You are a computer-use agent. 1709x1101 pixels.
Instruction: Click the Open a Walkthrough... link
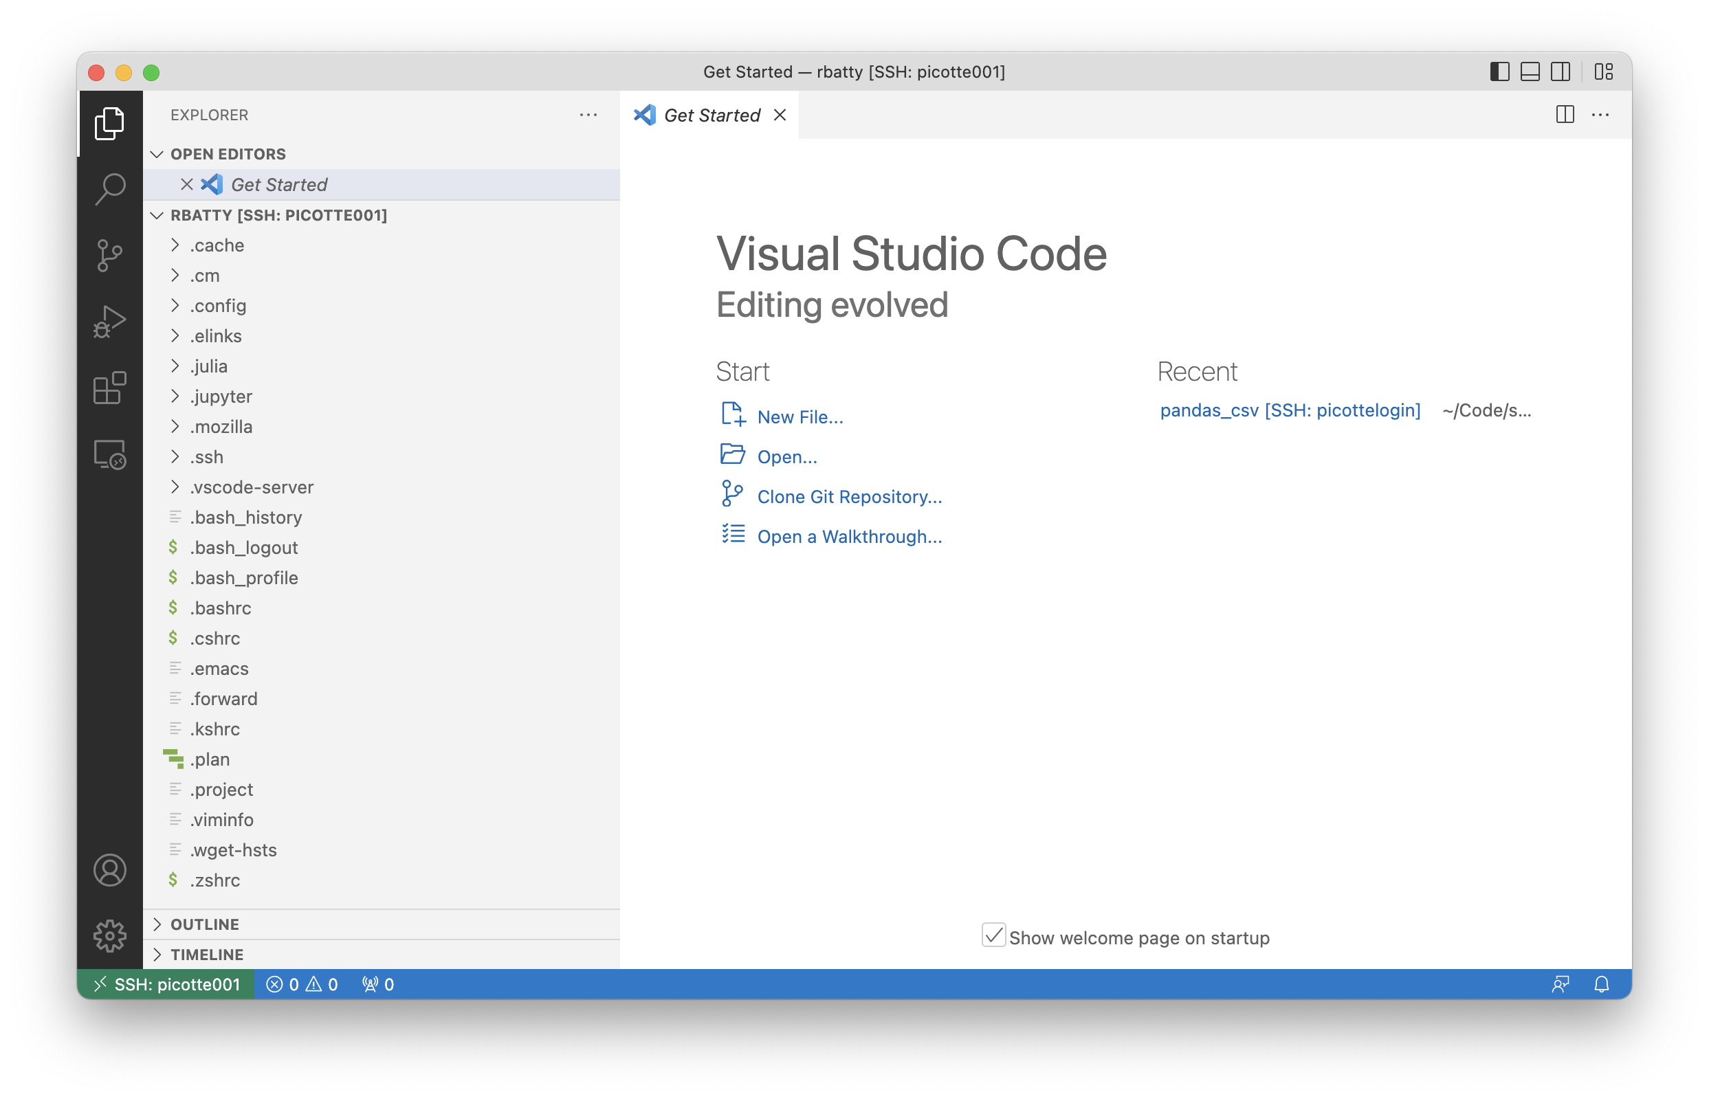[x=849, y=537]
